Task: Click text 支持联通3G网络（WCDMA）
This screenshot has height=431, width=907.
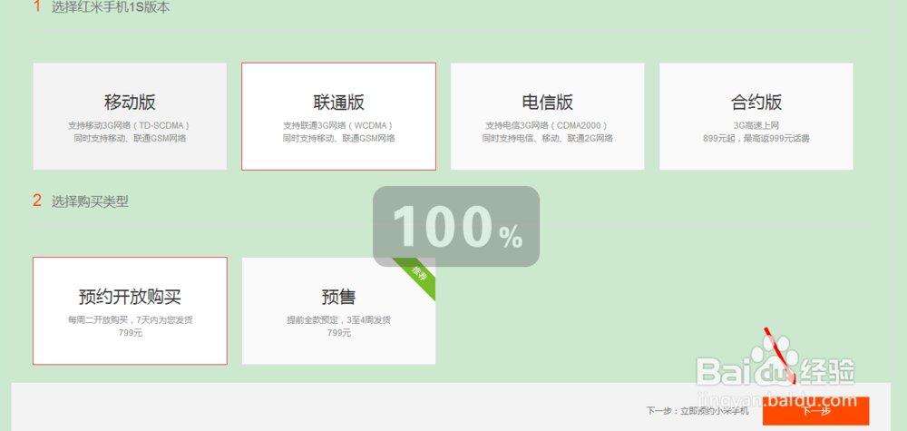Action: 338,125
